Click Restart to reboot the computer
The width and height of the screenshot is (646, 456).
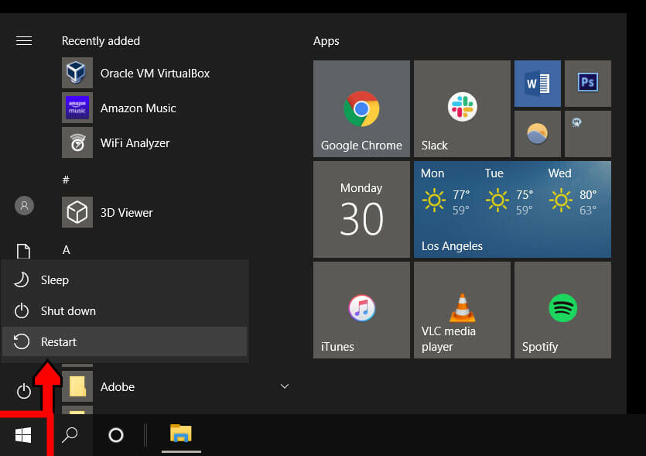(58, 341)
